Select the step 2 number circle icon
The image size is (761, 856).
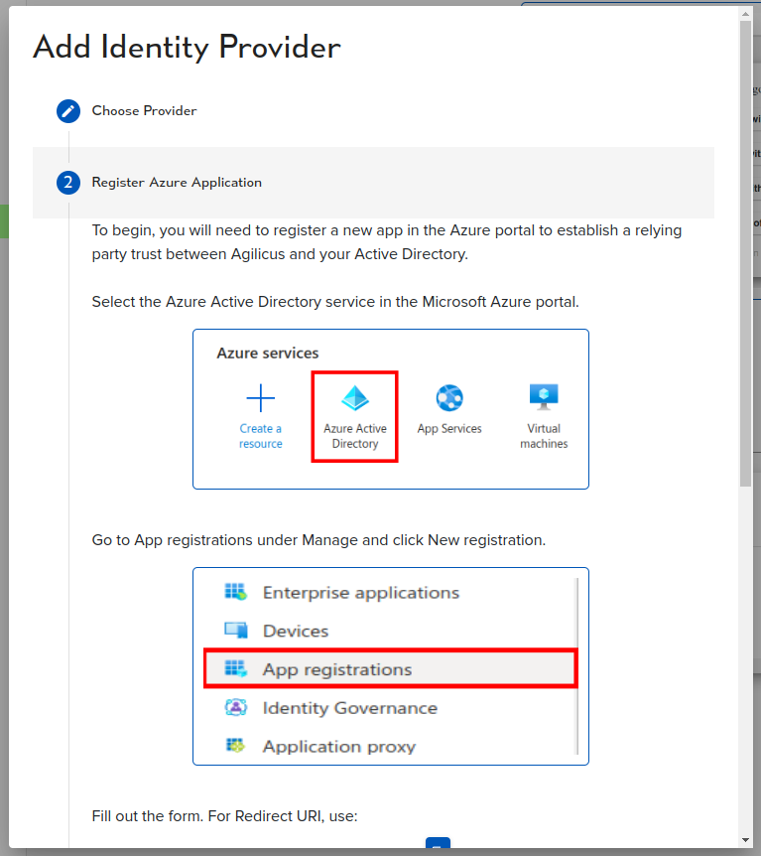tap(68, 183)
